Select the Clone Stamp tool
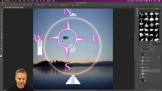 pos(2,28)
